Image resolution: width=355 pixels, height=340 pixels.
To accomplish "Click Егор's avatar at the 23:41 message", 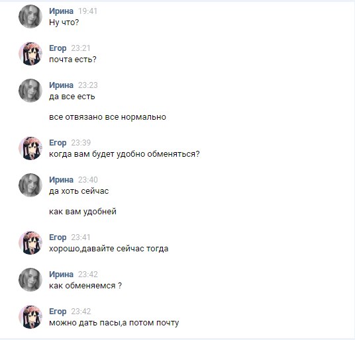I will 30,243.
